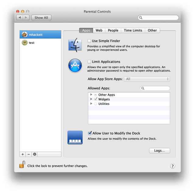Screen dimensions: 195x192
Task: Switch to the Web tab
Action: click(x=99, y=30)
